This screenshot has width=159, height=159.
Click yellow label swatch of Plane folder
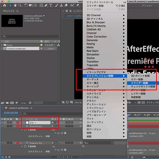[x=41, y=45]
